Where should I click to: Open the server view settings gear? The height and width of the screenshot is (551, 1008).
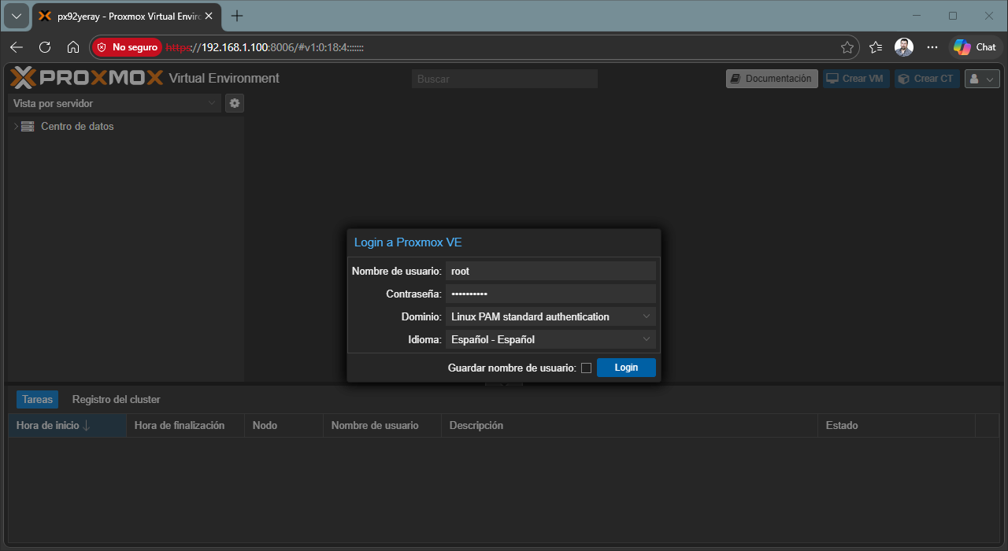coord(234,103)
